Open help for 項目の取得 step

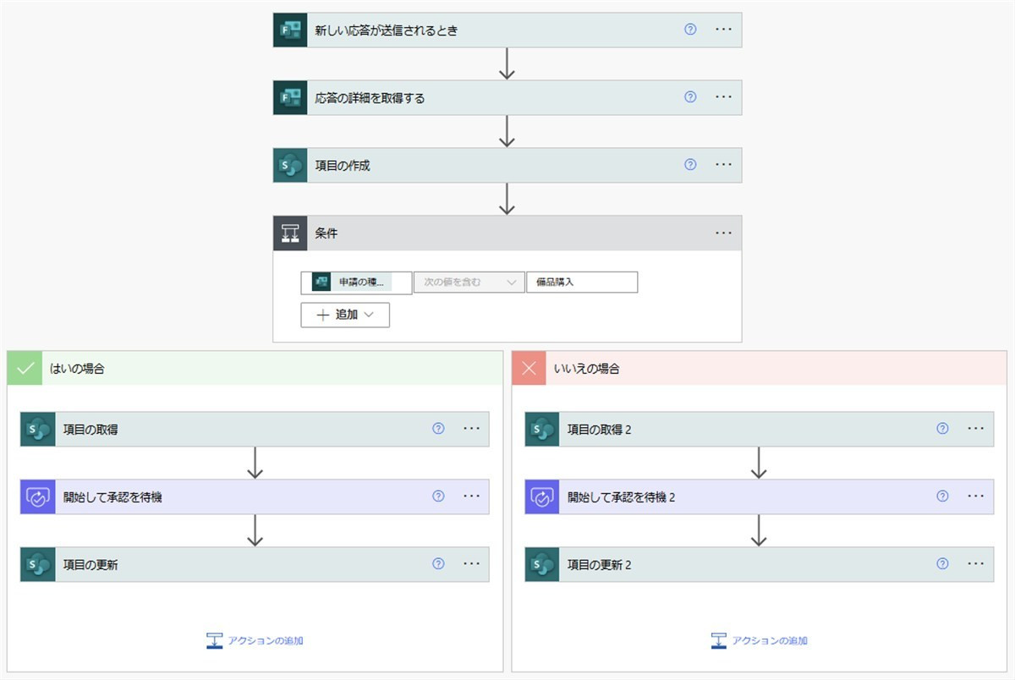438,429
